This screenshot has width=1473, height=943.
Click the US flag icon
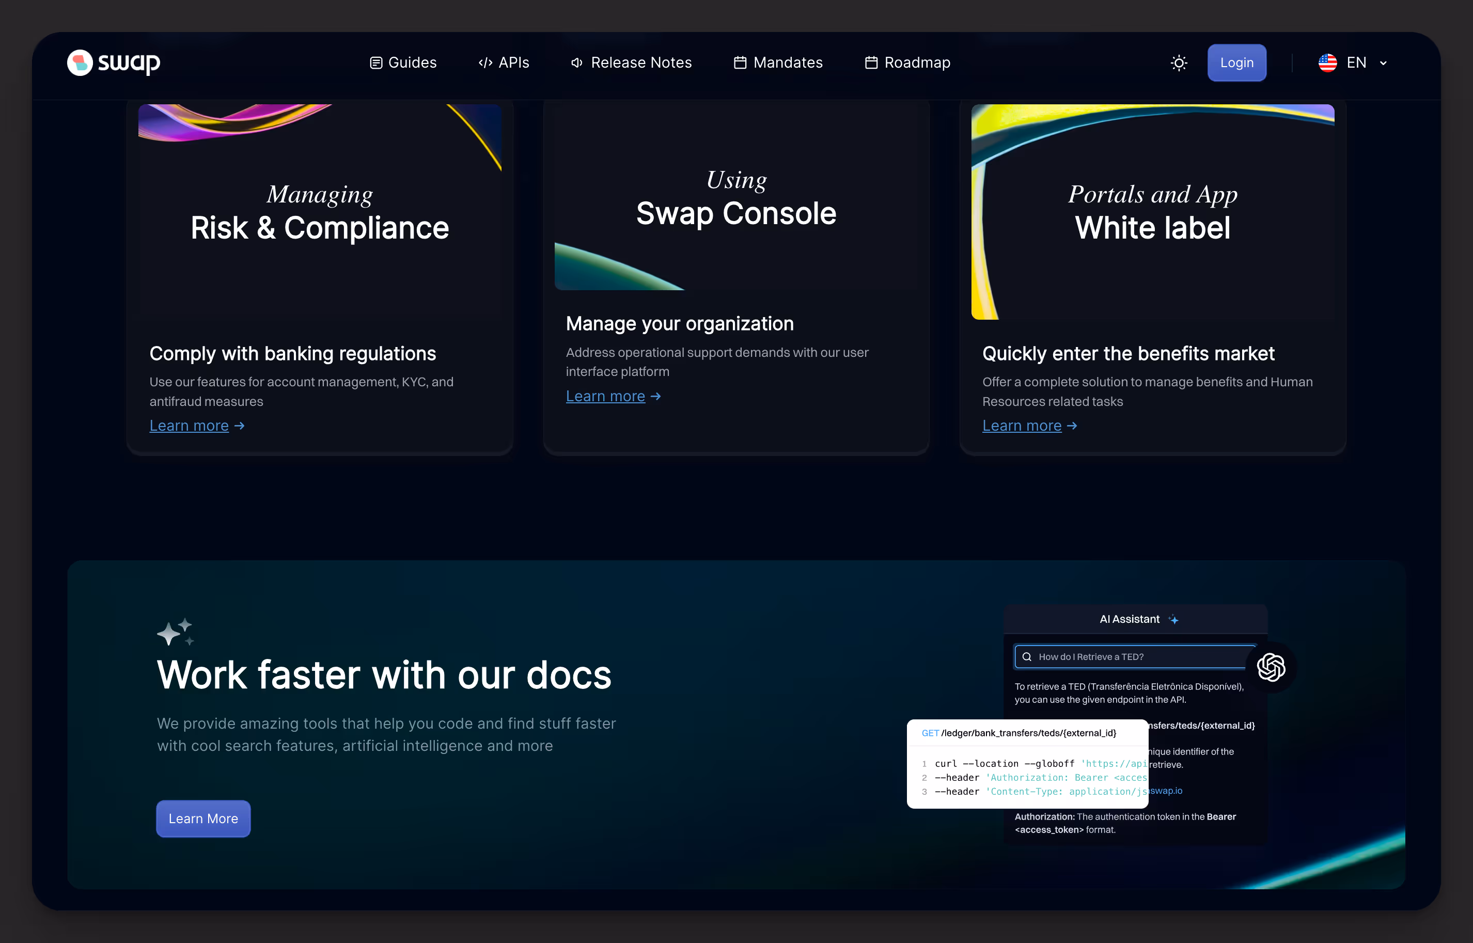click(1327, 62)
